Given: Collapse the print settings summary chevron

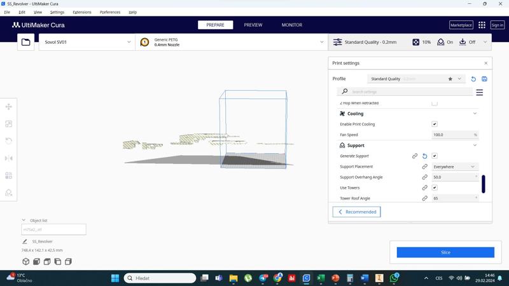Looking at the screenshot, I should click(485, 42).
